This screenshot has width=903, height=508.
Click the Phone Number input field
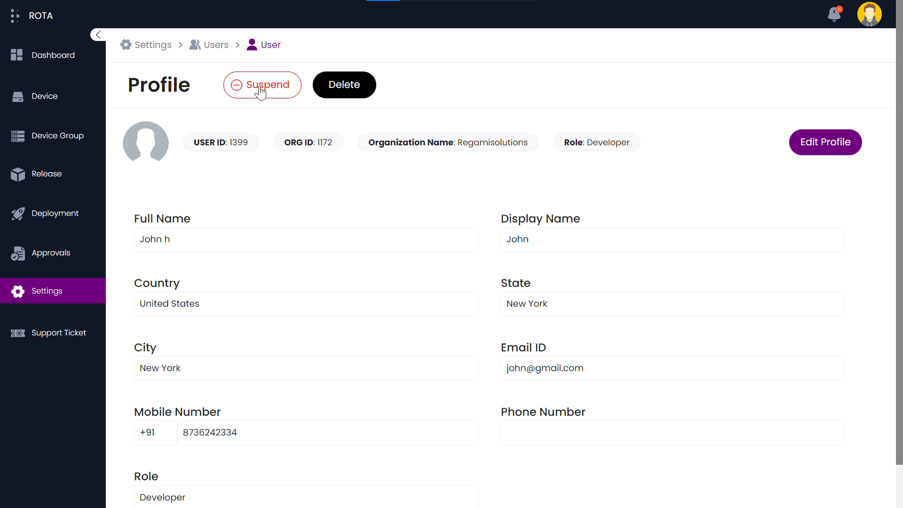tap(673, 433)
